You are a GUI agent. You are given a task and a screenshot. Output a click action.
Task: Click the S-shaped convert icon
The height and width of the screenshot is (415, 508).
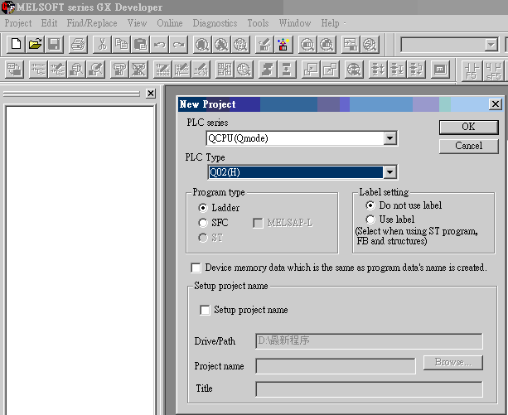tap(268, 70)
